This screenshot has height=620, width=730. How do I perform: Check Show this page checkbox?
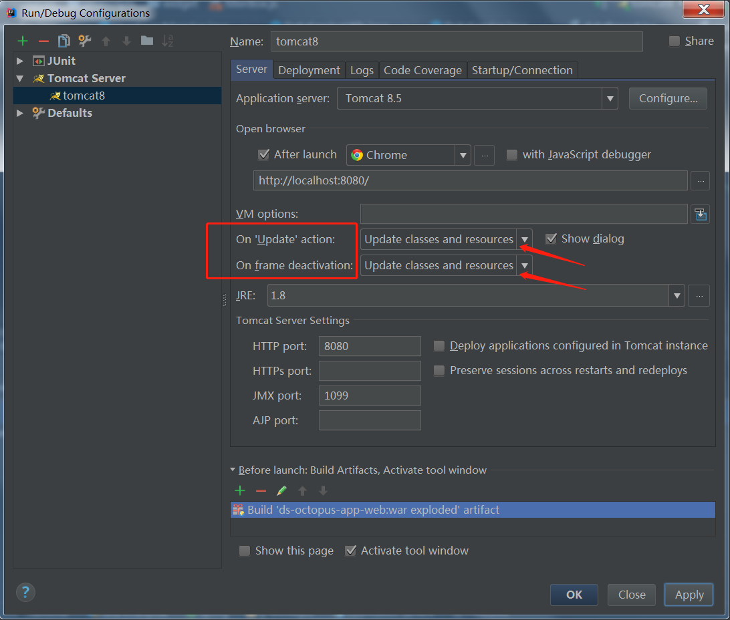pyautogui.click(x=245, y=551)
